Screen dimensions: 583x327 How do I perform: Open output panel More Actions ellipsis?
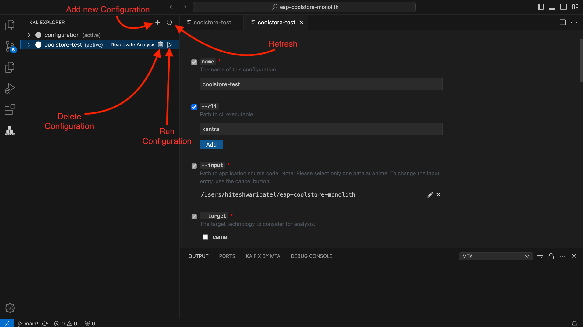point(562,256)
